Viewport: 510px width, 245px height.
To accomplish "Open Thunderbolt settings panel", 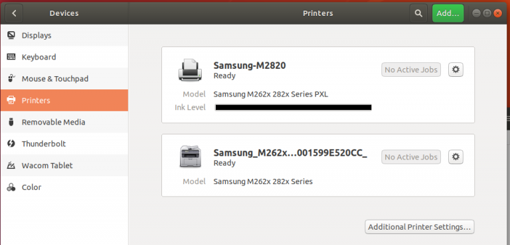I will coord(64,144).
